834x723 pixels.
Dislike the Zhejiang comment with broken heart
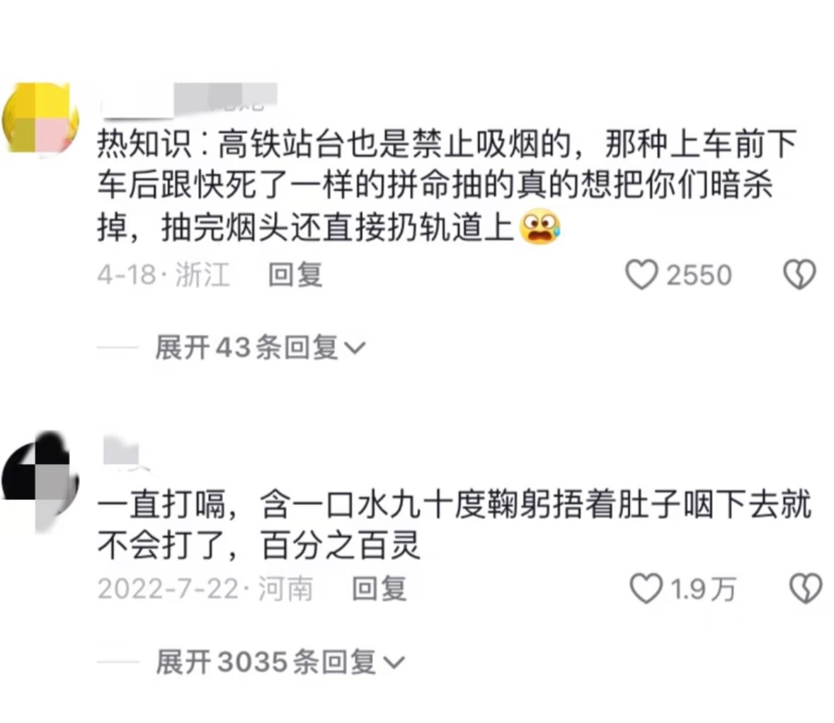click(799, 275)
